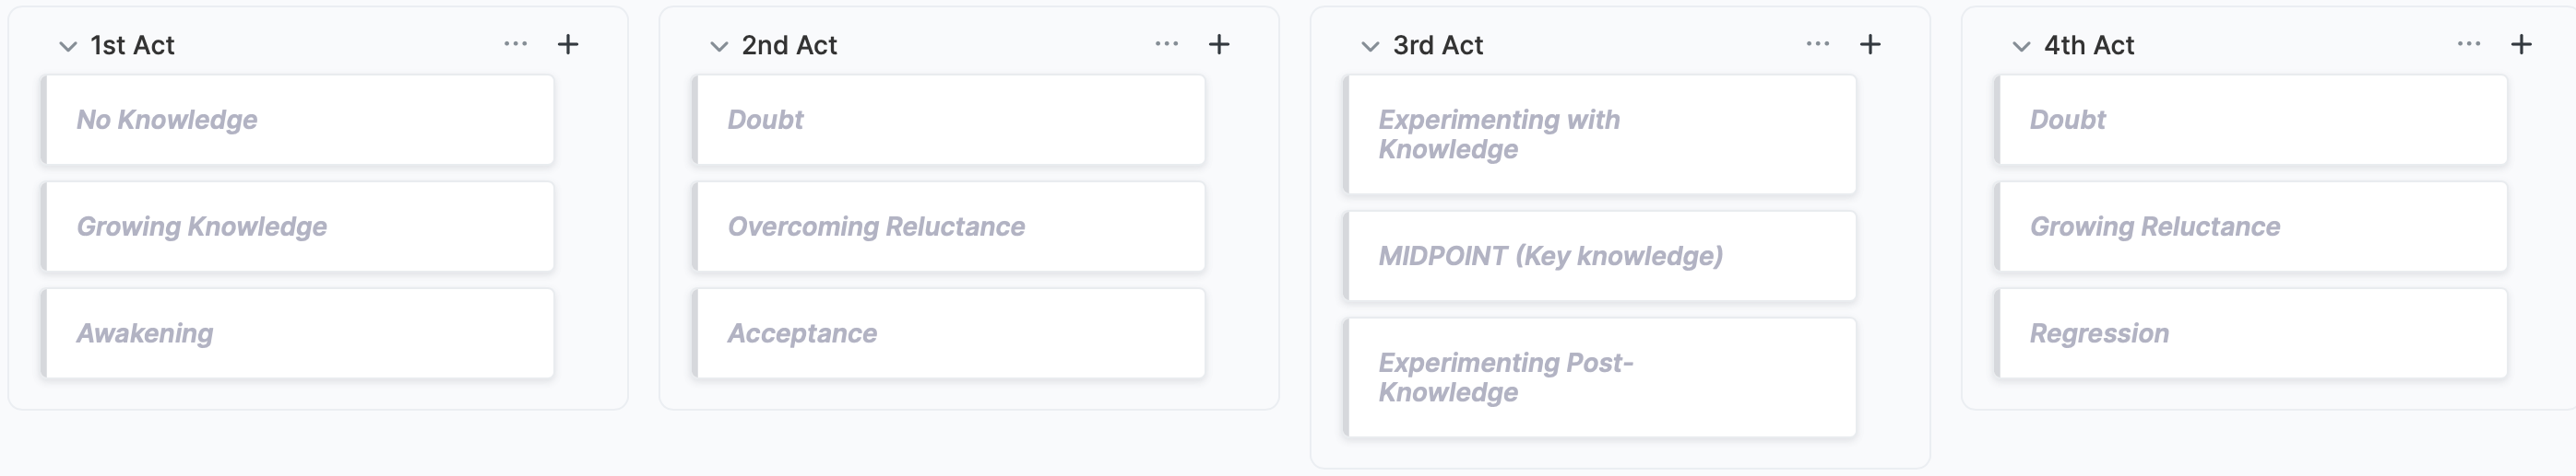This screenshot has height=476, width=2576.
Task: Open the No Knowledge card
Action: [298, 120]
